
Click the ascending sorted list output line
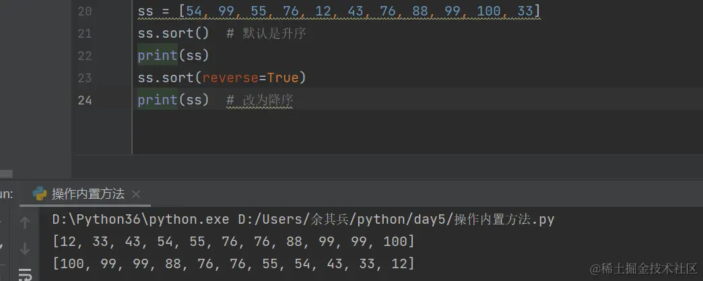234,242
